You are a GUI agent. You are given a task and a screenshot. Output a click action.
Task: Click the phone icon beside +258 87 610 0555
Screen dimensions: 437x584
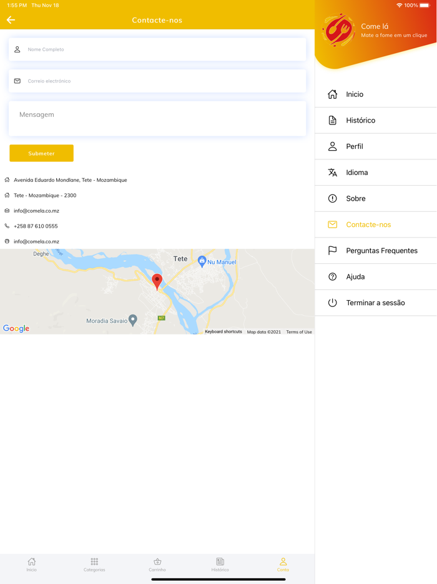click(7, 226)
